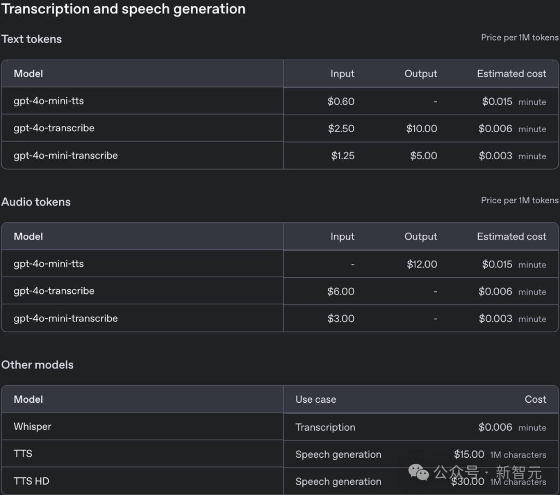Screen dimensions: 560x495
Task: Click the "Transcription and speech generation" heading
Action: tap(123, 9)
